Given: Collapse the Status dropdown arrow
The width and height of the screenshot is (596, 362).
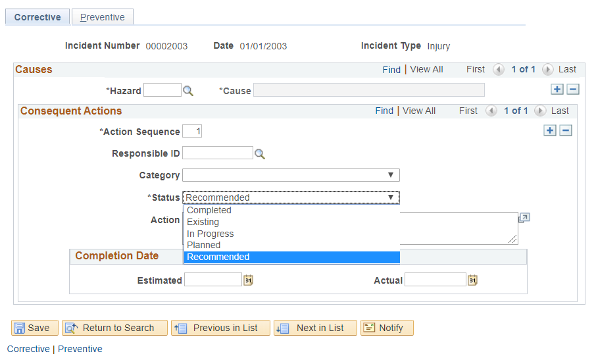Looking at the screenshot, I should [x=390, y=197].
